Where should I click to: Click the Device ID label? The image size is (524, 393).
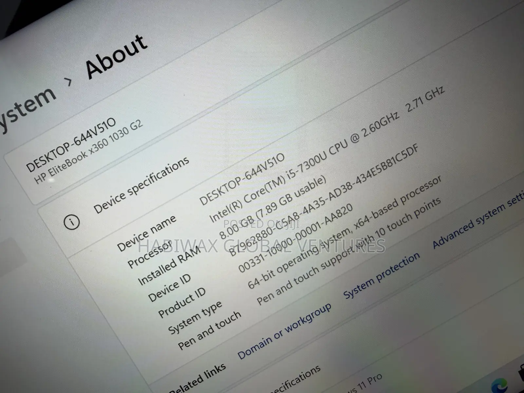click(169, 288)
